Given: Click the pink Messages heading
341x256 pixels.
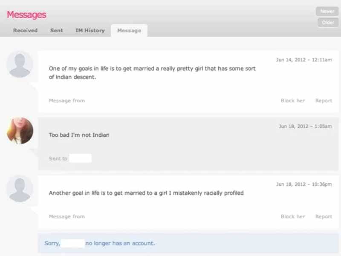Looking at the screenshot, I should (26, 15).
